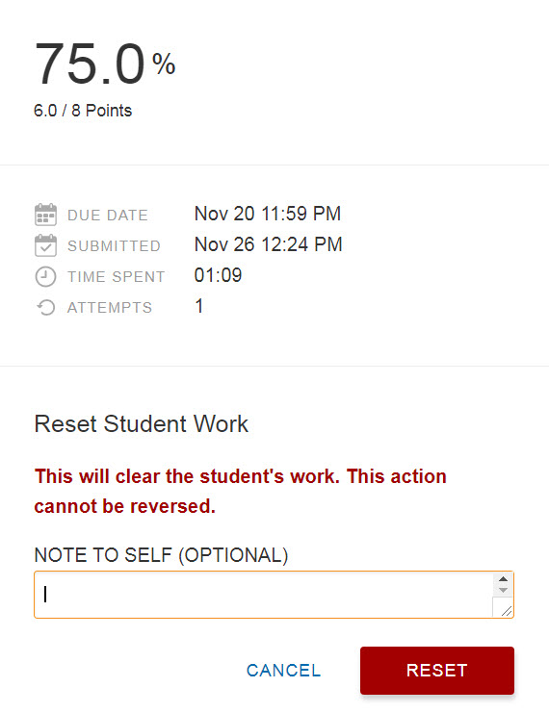Click the NOTE TO SELF (OPTIONAL) label
The height and width of the screenshot is (713, 549).
[x=161, y=555]
